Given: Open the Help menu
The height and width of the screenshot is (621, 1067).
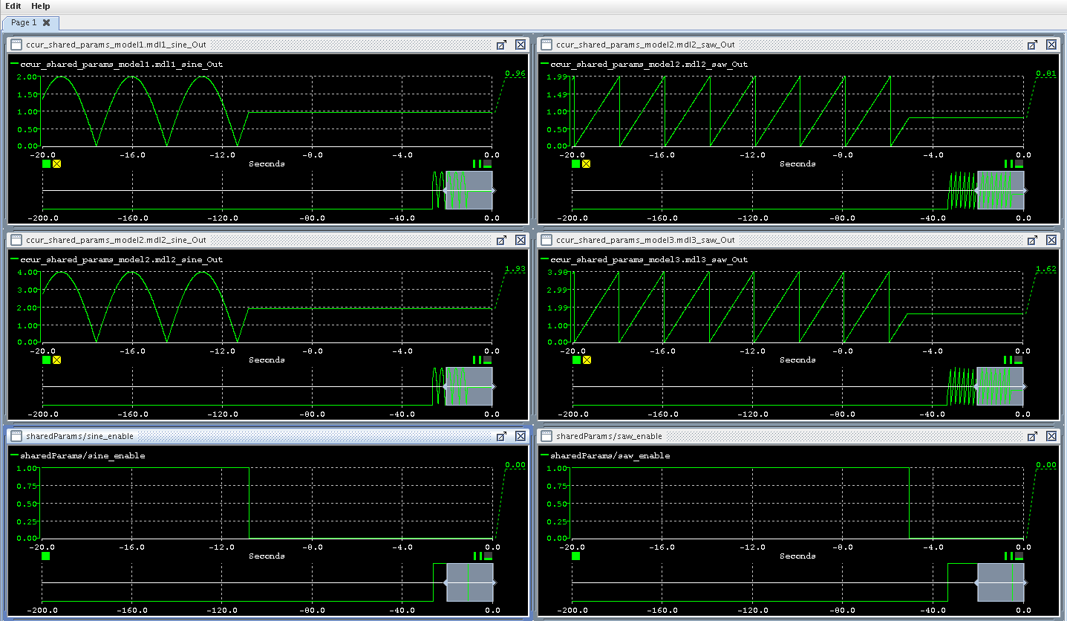Looking at the screenshot, I should click(x=41, y=6).
